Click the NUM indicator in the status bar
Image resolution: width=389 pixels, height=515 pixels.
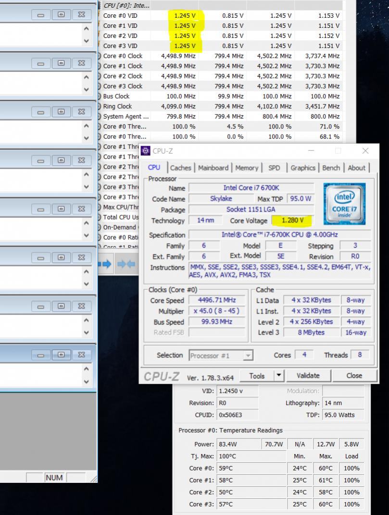click(x=54, y=477)
